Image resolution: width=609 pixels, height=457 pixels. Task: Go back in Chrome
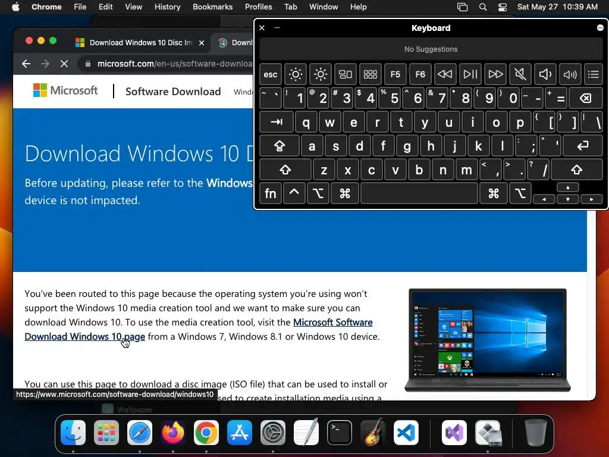point(26,64)
